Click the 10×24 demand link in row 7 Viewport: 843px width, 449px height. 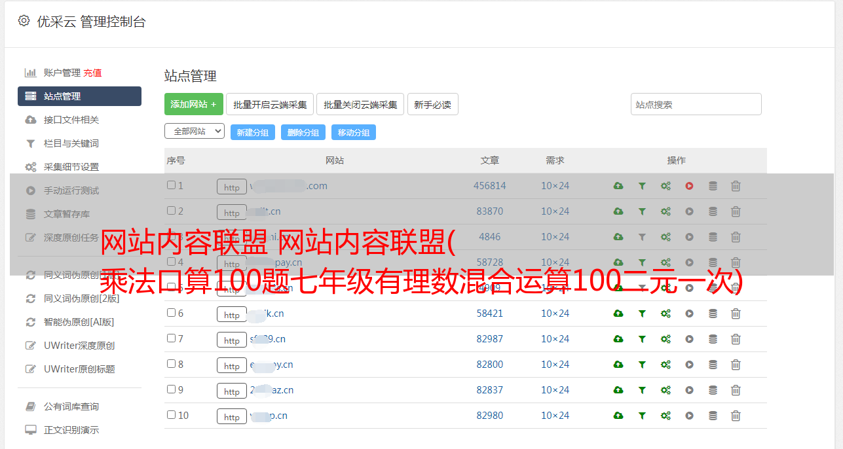(555, 339)
